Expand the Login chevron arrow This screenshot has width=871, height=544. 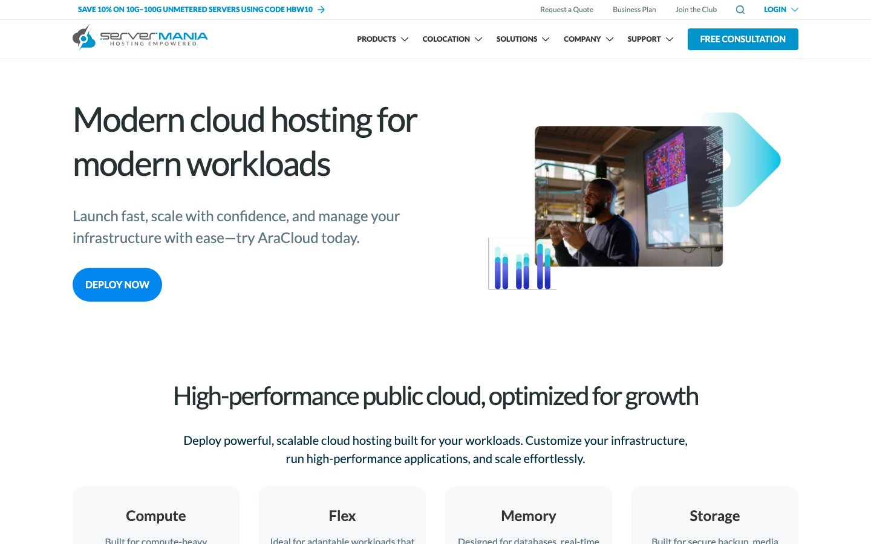click(795, 10)
